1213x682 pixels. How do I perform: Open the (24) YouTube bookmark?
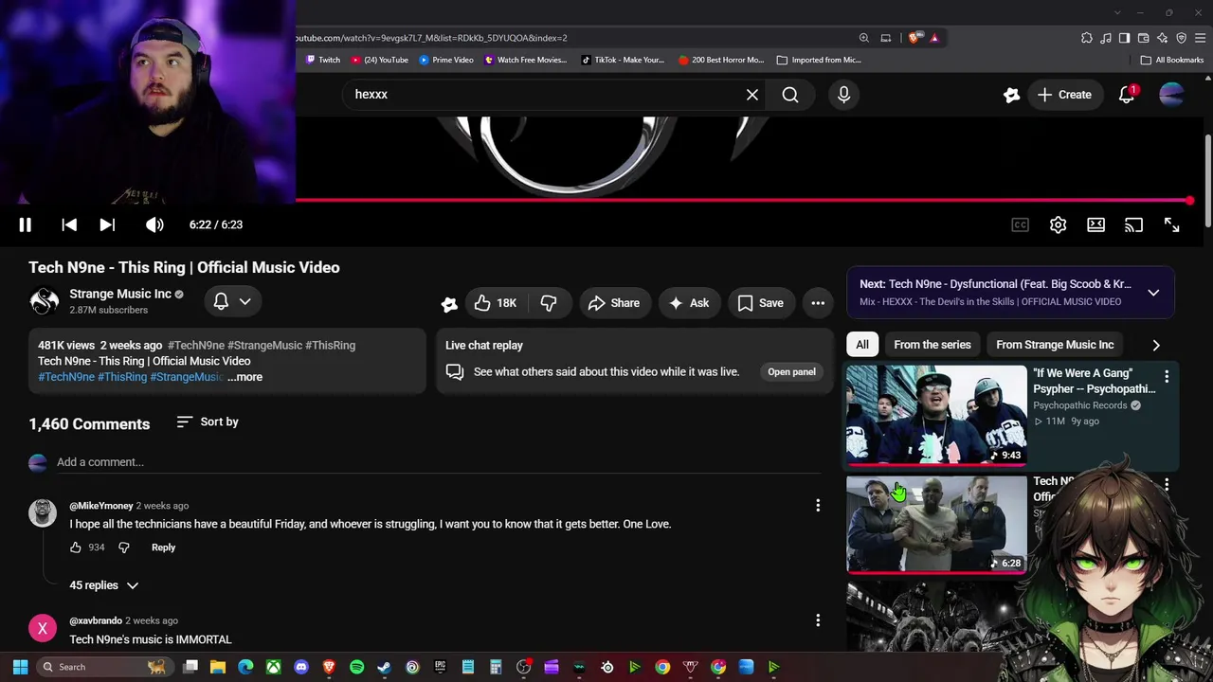379,60
